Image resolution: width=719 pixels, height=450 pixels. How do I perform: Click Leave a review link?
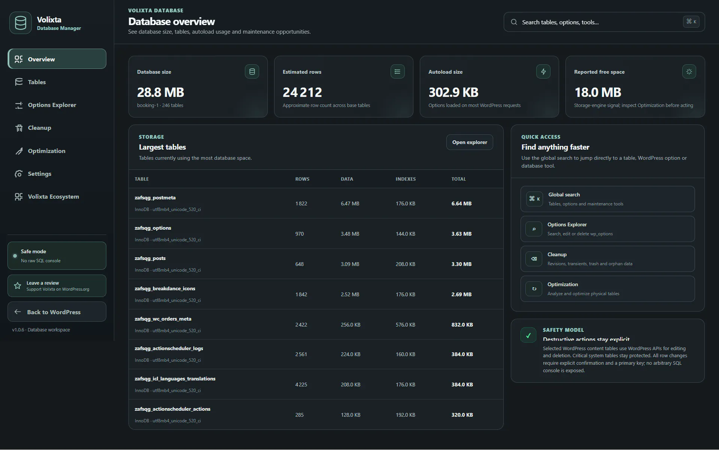[57, 286]
